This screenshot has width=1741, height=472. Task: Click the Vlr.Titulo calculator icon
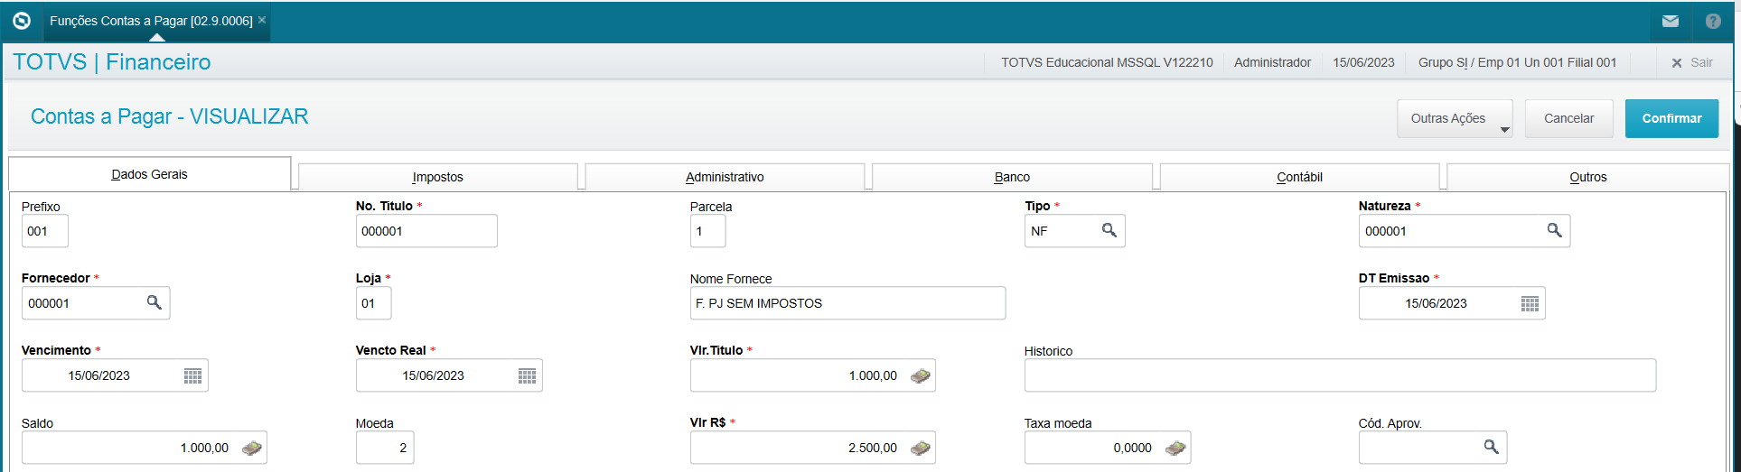click(x=920, y=376)
